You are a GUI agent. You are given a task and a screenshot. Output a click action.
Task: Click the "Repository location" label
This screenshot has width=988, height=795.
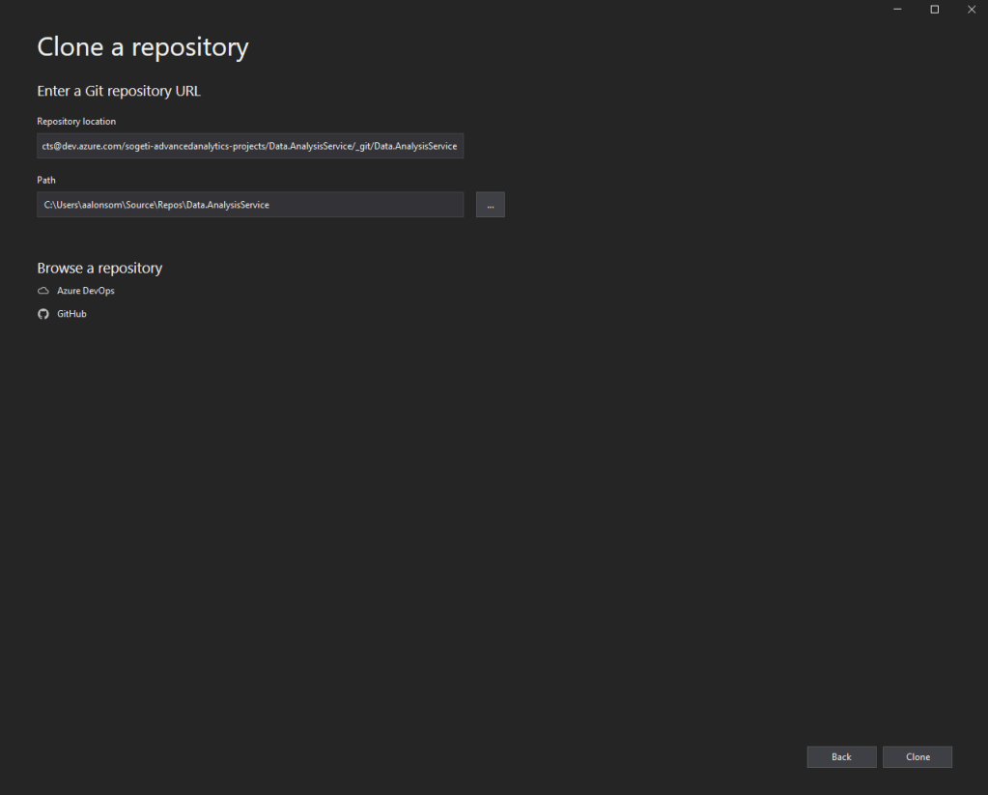[x=76, y=122]
